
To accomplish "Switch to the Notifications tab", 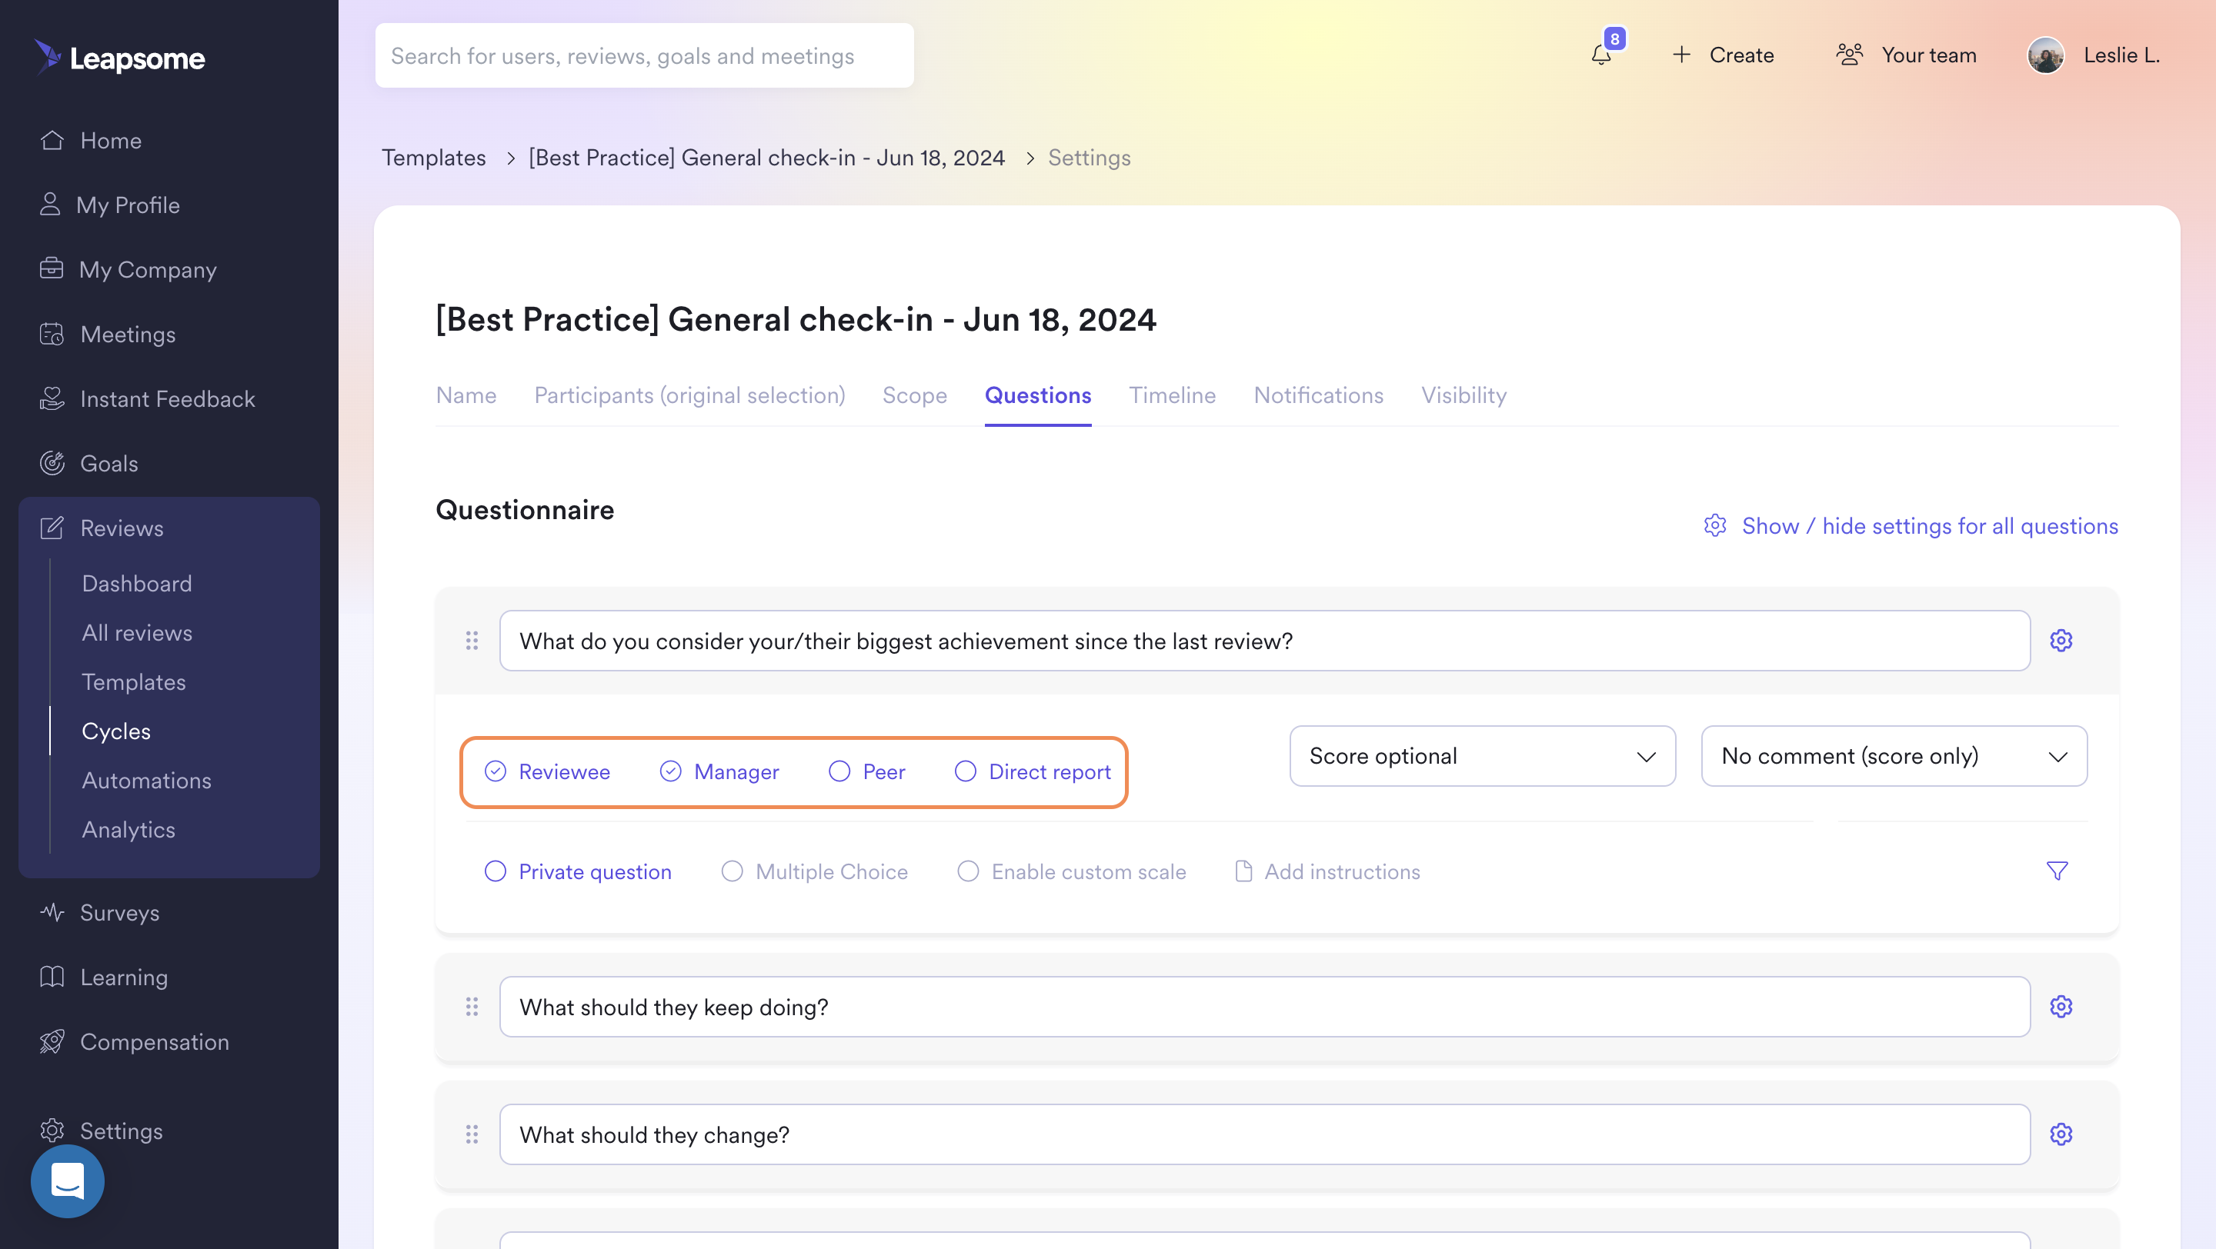I will [1318, 395].
